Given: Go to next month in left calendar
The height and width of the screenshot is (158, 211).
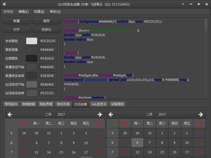Looking at the screenshot, I should pyautogui.click(x=100, y=114).
